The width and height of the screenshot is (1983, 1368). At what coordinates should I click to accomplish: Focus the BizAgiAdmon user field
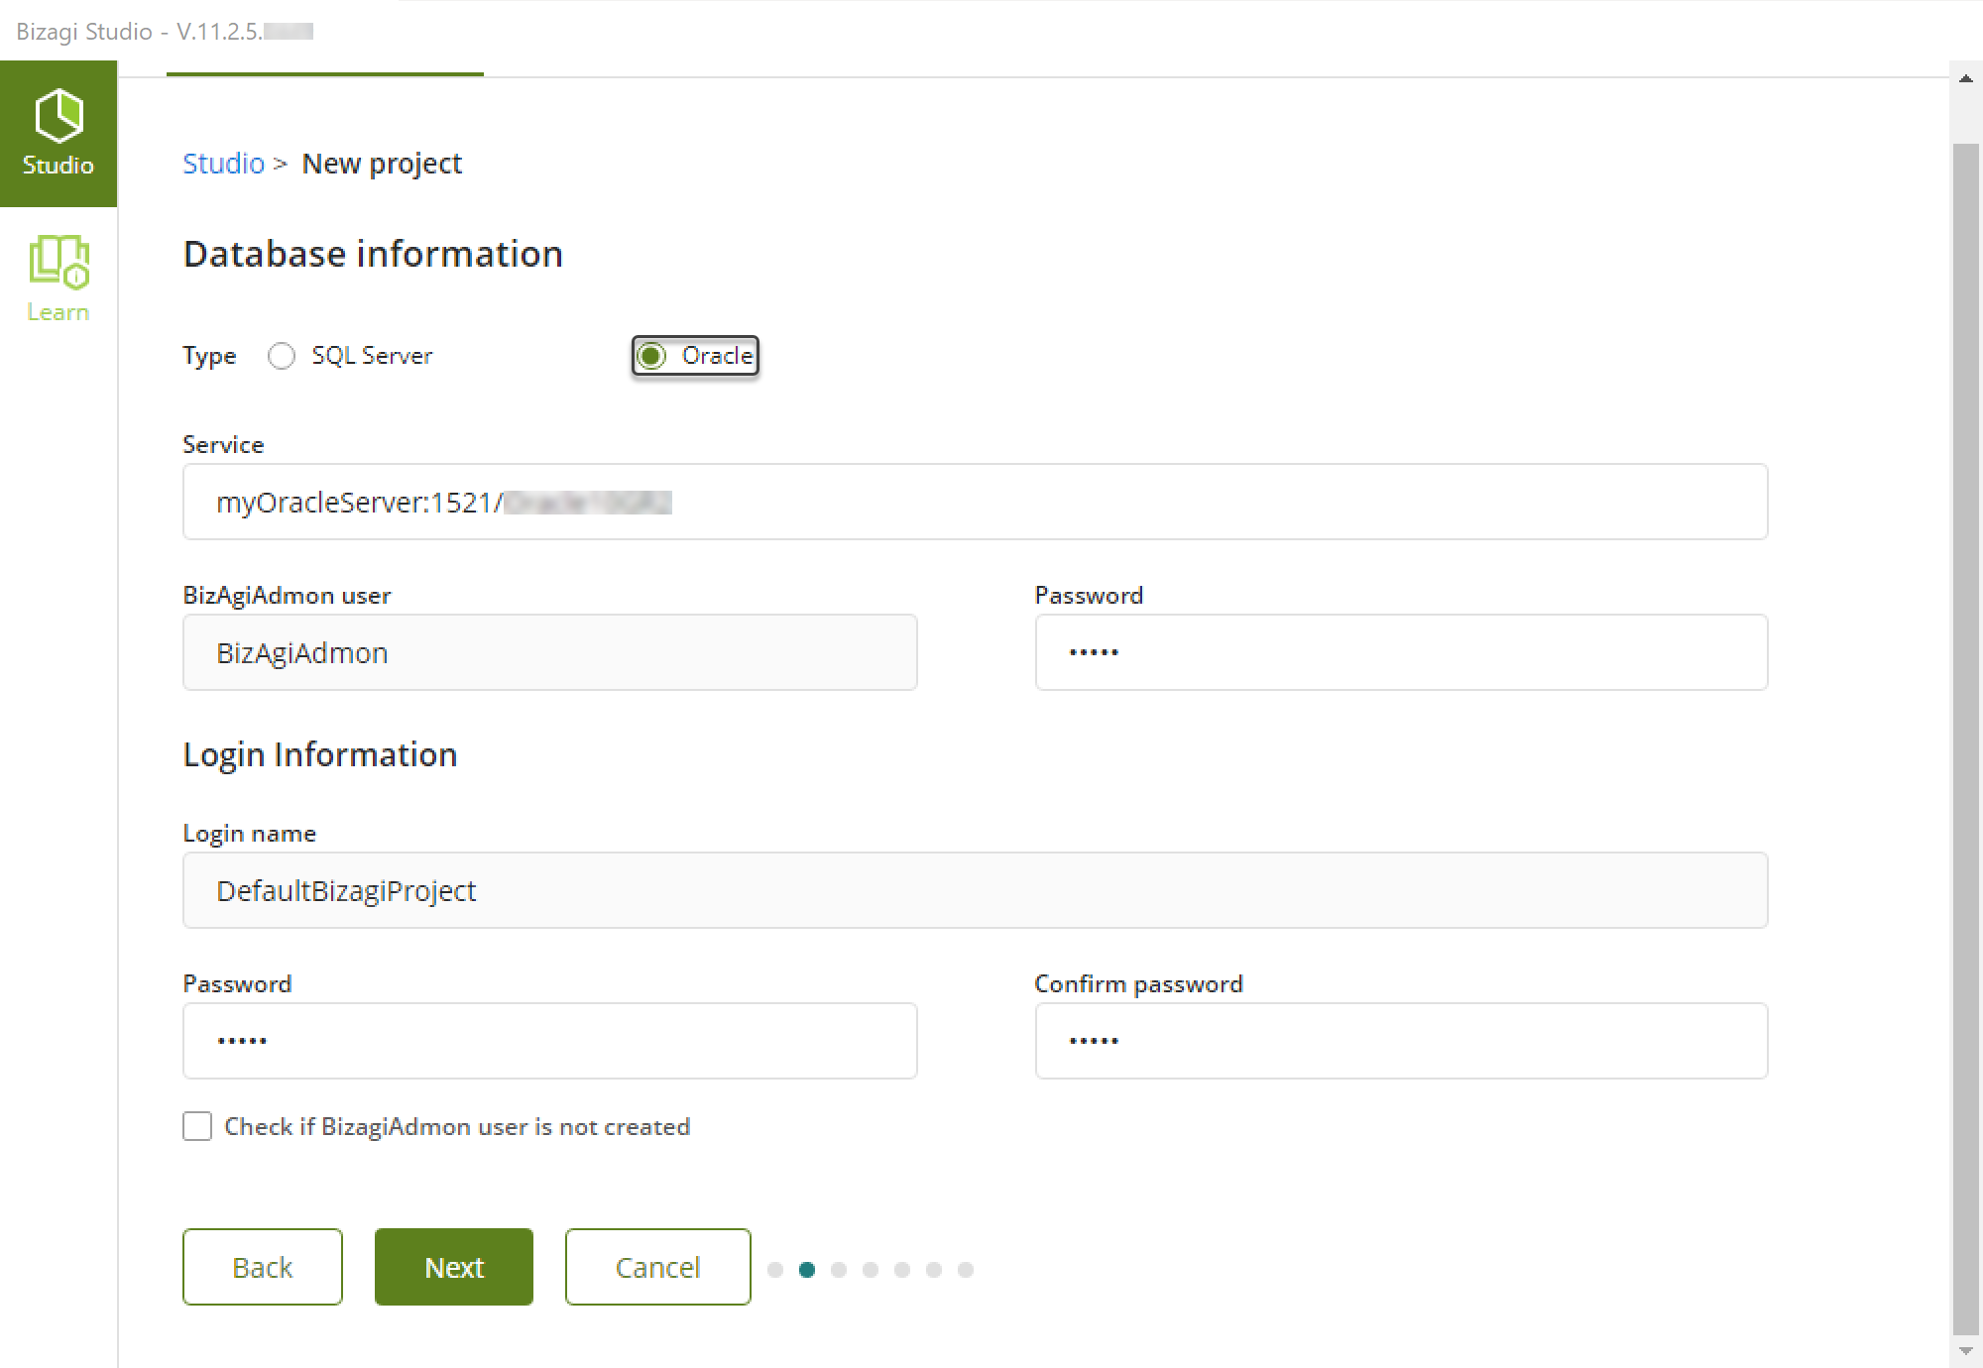coord(550,652)
